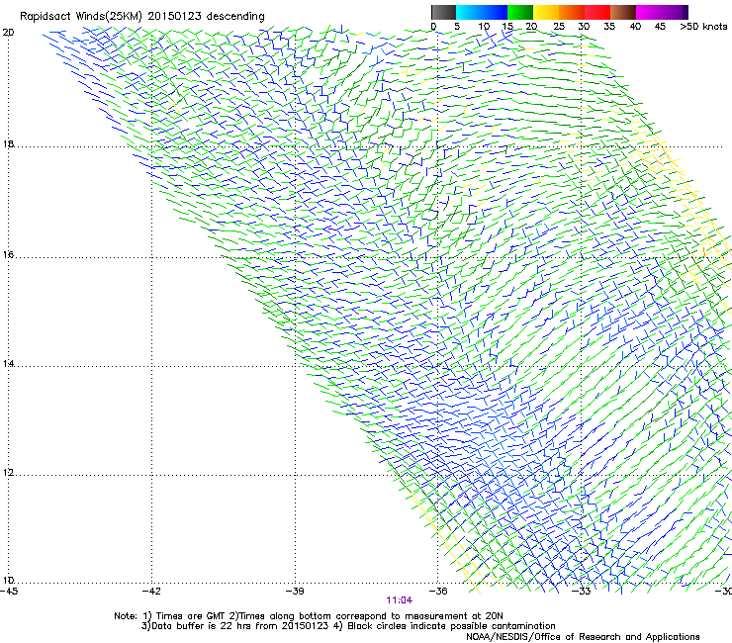Click the '>50 knots' legend label
This screenshot has width=732, height=643.
(703, 27)
